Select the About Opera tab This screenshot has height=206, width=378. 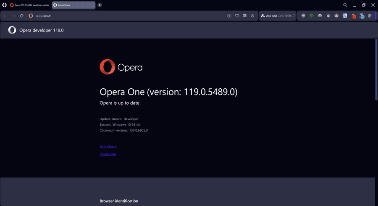[x=73, y=5]
